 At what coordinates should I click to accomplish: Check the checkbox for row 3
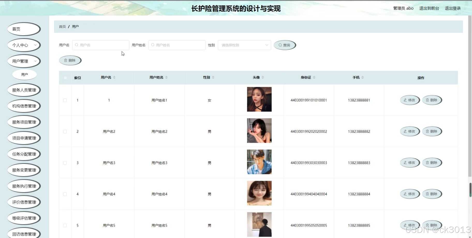point(65,163)
